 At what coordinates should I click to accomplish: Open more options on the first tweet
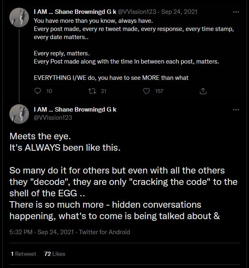pos(236,12)
